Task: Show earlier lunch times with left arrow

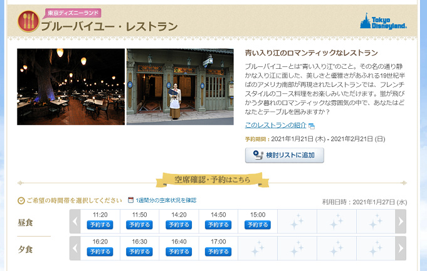Action: point(75,222)
